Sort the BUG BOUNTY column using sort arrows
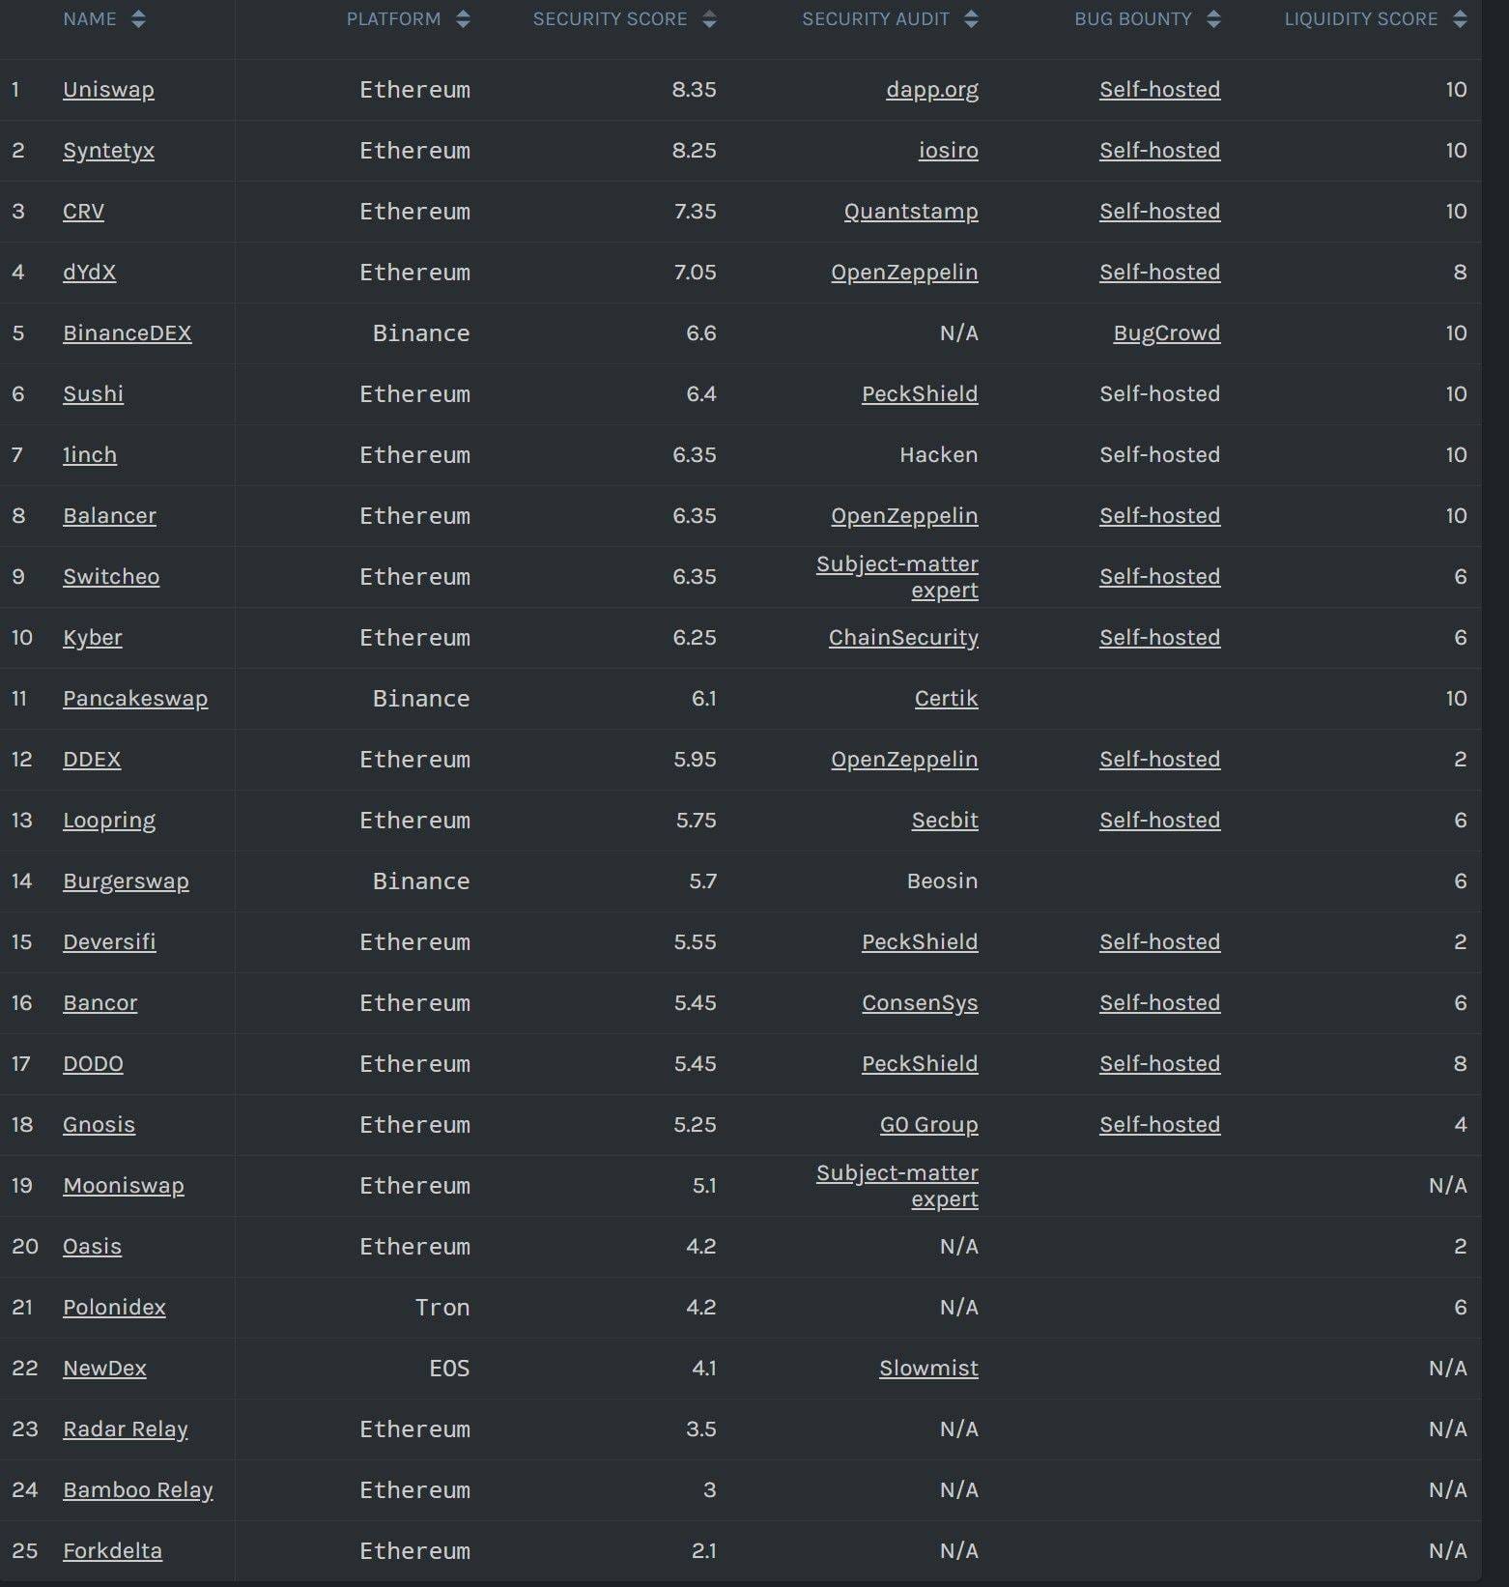This screenshot has width=1509, height=1587. (1212, 17)
